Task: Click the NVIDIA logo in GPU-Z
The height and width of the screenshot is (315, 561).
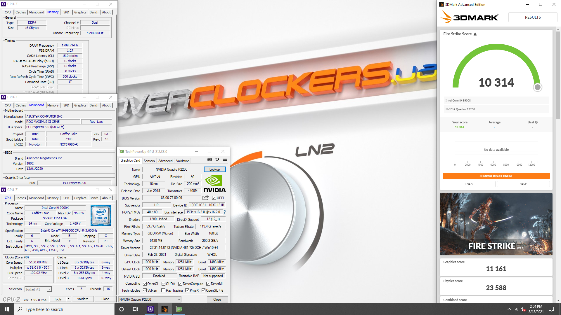Action: 214,184
